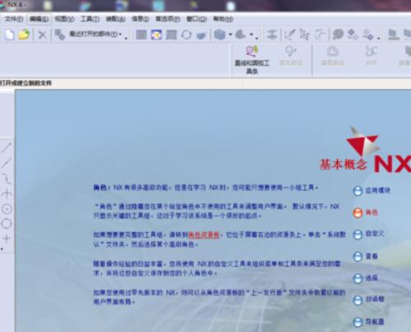Click the grayed 基本曲线 toolbar icon

point(291,56)
